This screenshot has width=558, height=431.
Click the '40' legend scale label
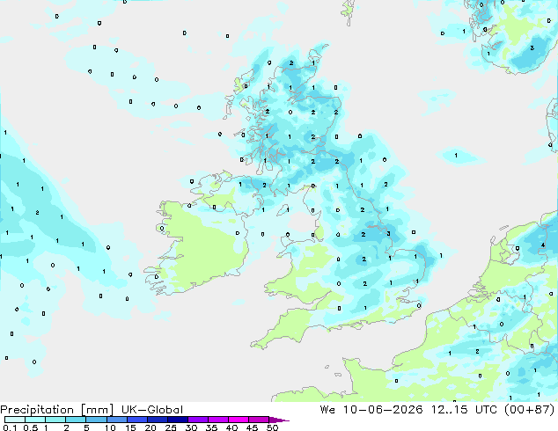tap(231, 427)
